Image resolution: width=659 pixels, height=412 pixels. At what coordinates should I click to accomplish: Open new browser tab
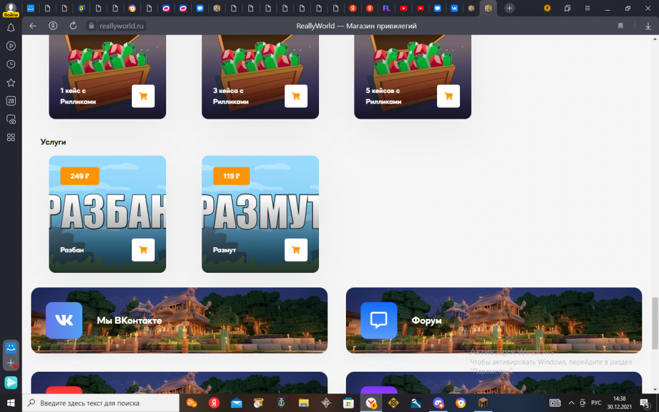[x=509, y=8]
